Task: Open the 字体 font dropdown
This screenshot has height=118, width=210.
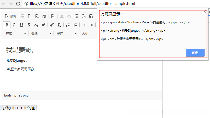Action: tap(66, 33)
